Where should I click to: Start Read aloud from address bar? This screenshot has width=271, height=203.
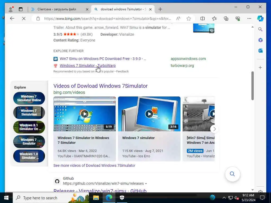point(178,19)
